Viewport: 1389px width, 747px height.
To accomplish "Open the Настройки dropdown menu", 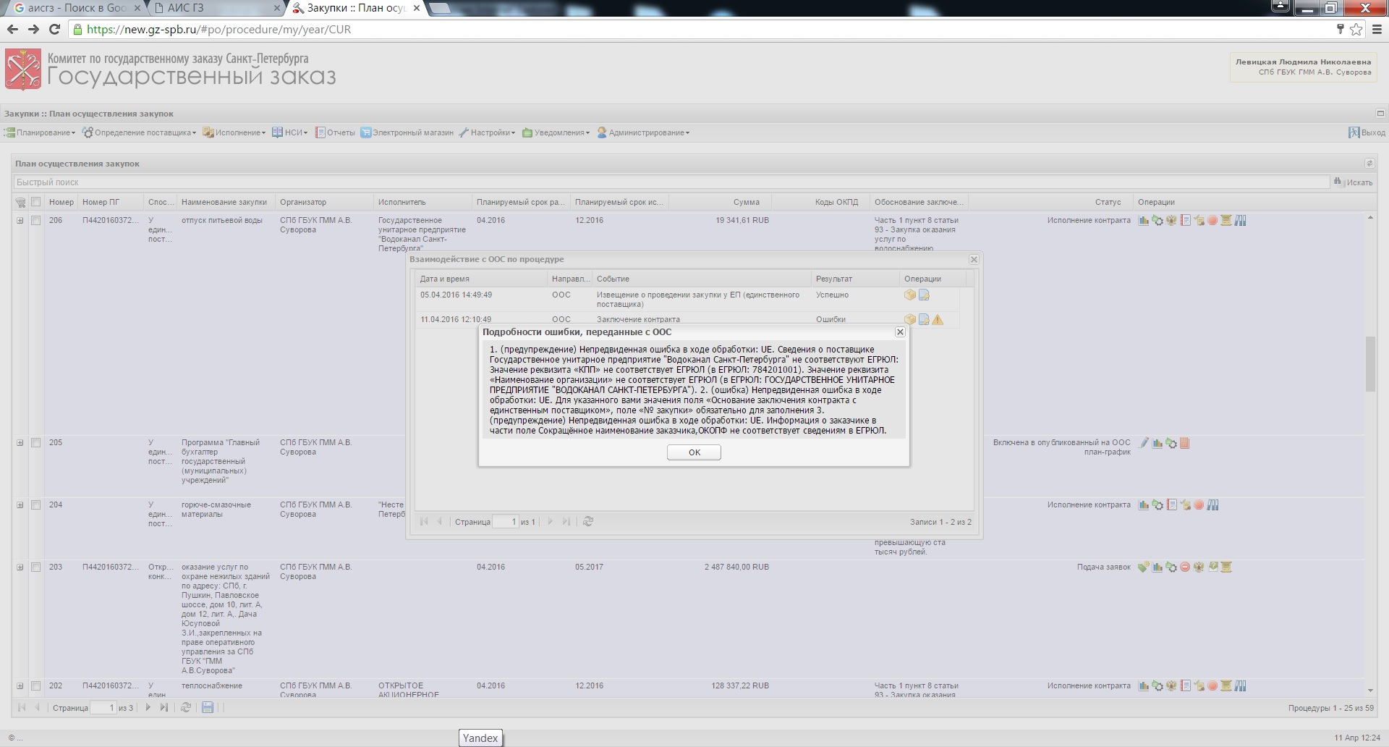I will (487, 133).
